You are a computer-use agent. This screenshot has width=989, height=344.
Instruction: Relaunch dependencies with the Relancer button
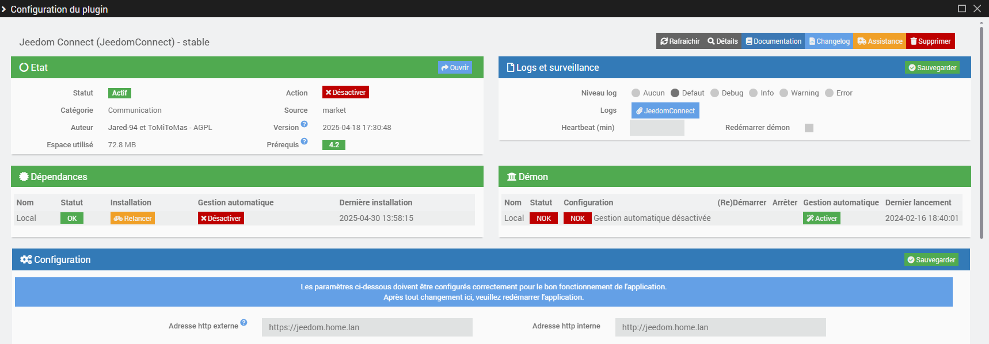pos(132,218)
